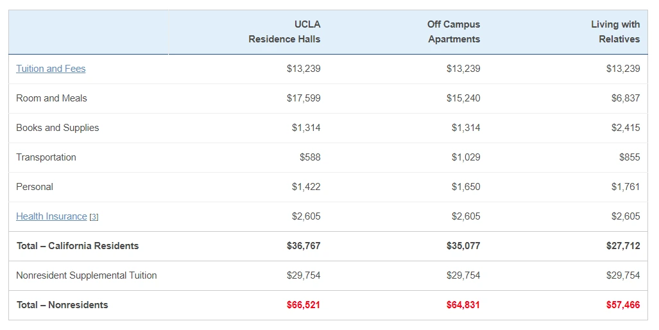Click the Off Campus Apartments column header
The image size is (659, 330).
[x=454, y=31]
